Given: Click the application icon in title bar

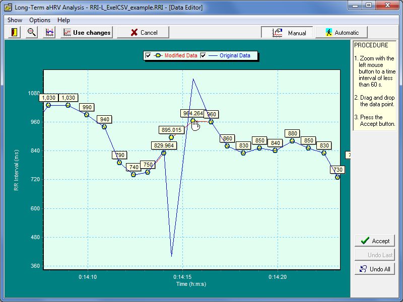Looking at the screenshot, I should point(8,6).
